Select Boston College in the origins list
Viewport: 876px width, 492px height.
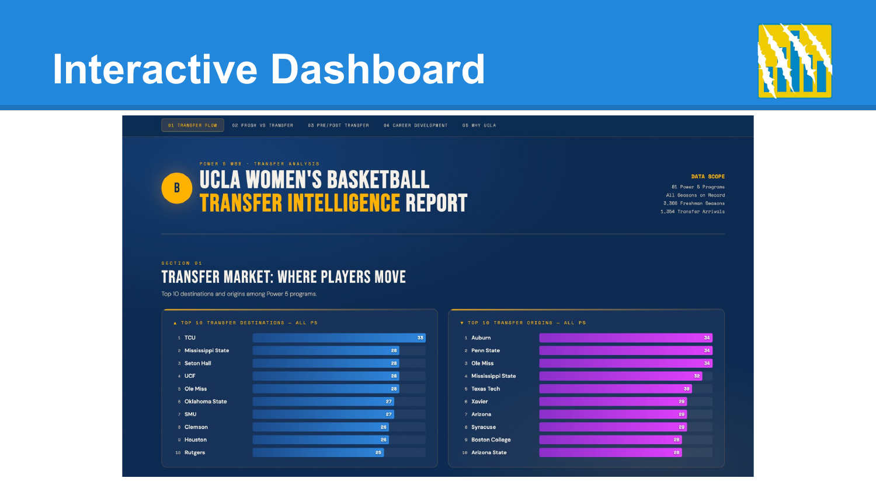pos(491,440)
